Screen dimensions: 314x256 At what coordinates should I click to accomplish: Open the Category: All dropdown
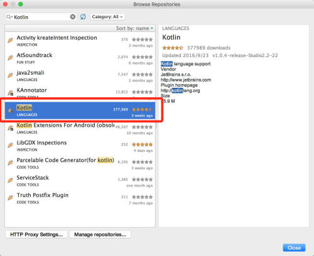[x=107, y=17]
